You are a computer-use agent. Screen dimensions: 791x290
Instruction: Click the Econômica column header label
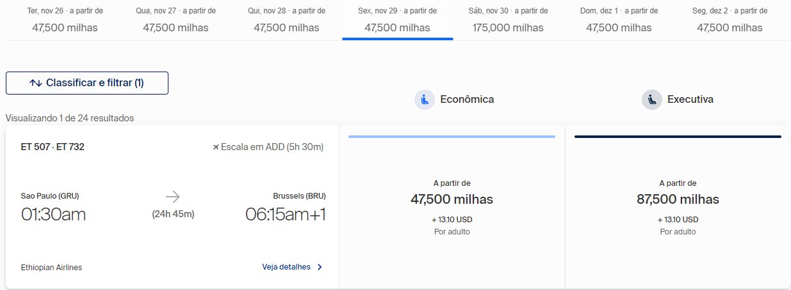(467, 100)
